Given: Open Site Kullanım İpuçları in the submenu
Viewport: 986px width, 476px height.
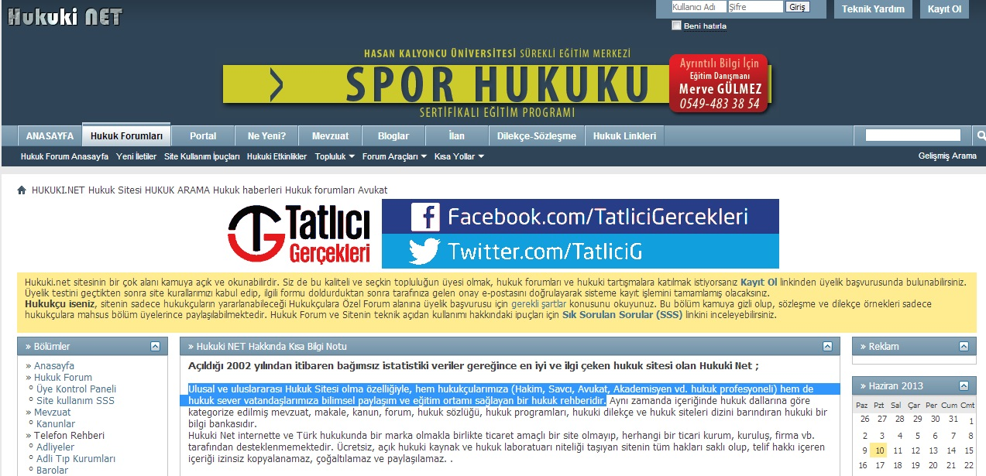Looking at the screenshot, I should [x=202, y=156].
